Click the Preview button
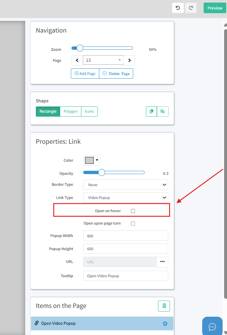 point(215,8)
